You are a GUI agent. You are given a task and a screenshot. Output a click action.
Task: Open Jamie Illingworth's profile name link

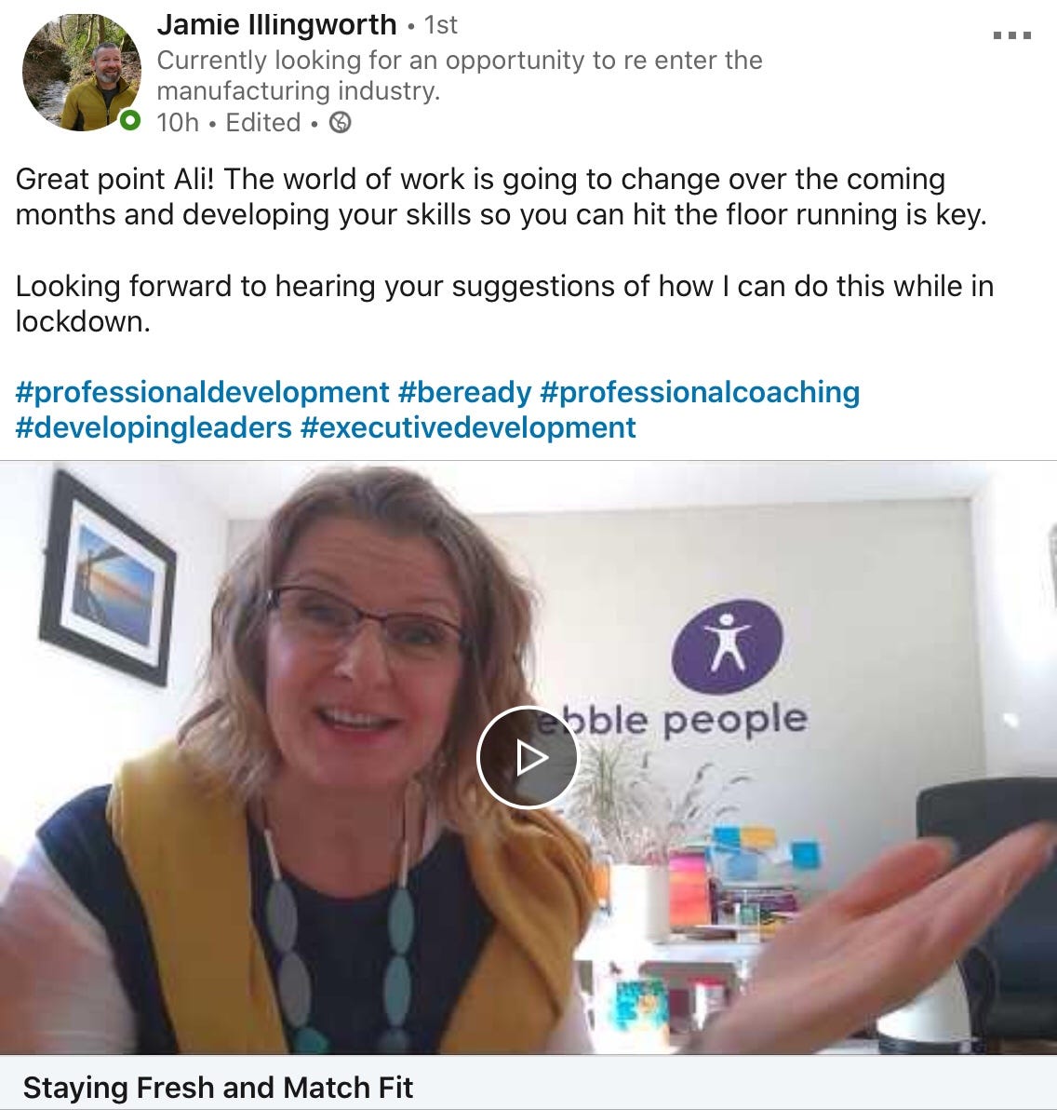point(276,25)
